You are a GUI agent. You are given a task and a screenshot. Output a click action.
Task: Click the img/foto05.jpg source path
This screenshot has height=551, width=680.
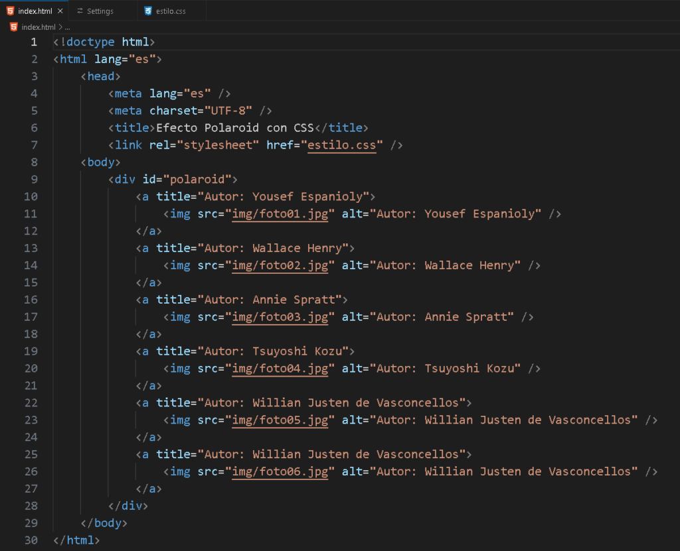tap(280, 420)
